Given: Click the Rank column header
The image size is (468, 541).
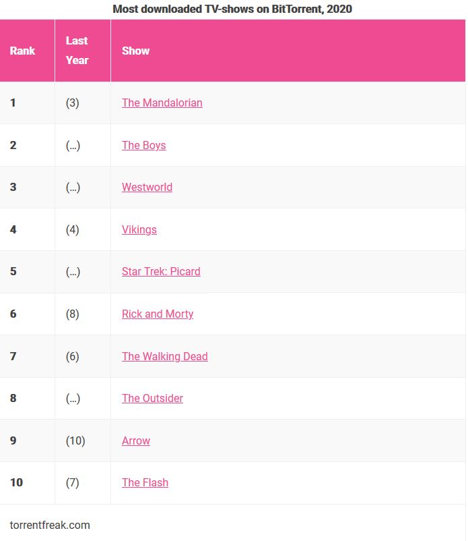Looking at the screenshot, I should tap(22, 51).
